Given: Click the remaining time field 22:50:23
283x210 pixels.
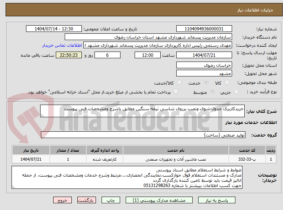Looking at the screenshot, I should 69,55.
